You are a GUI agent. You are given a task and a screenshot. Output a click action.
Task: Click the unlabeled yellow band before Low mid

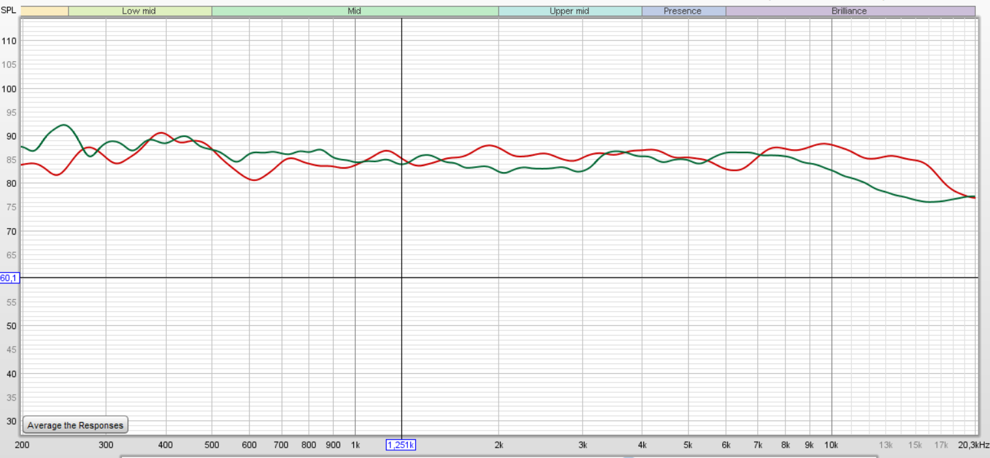pyautogui.click(x=44, y=11)
